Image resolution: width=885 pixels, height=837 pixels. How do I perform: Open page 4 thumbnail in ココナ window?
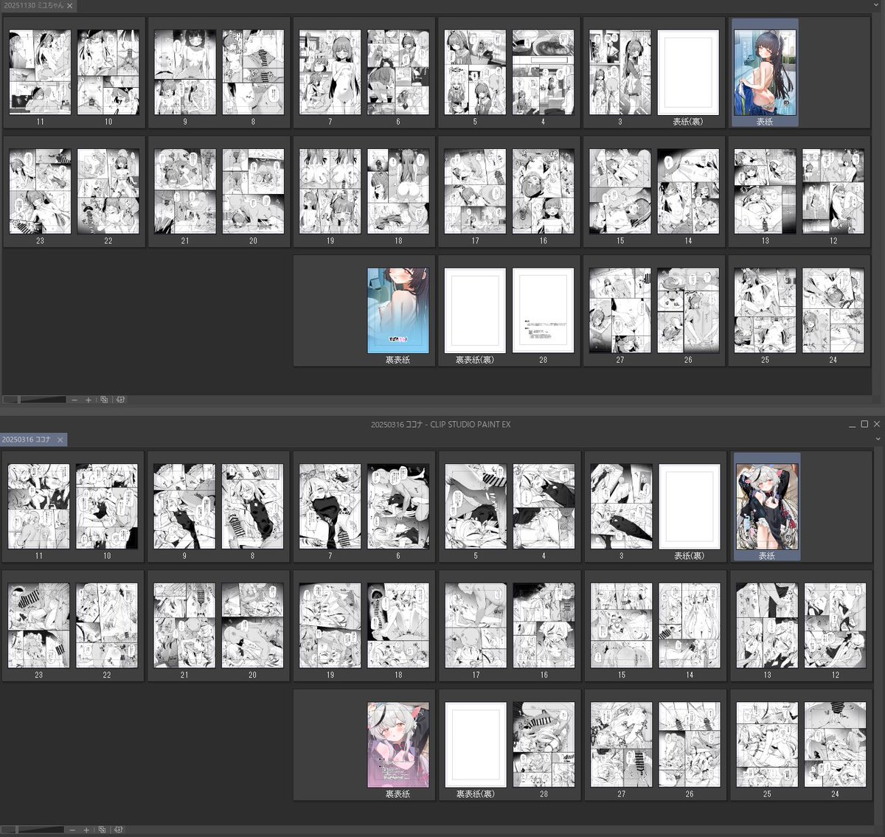click(x=544, y=507)
